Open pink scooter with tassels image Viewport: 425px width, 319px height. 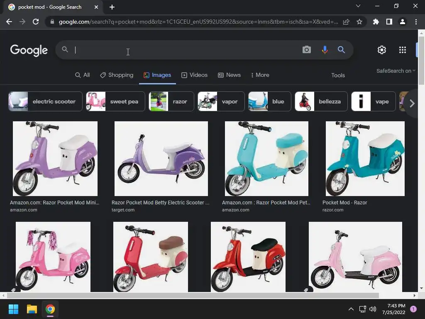point(53,257)
